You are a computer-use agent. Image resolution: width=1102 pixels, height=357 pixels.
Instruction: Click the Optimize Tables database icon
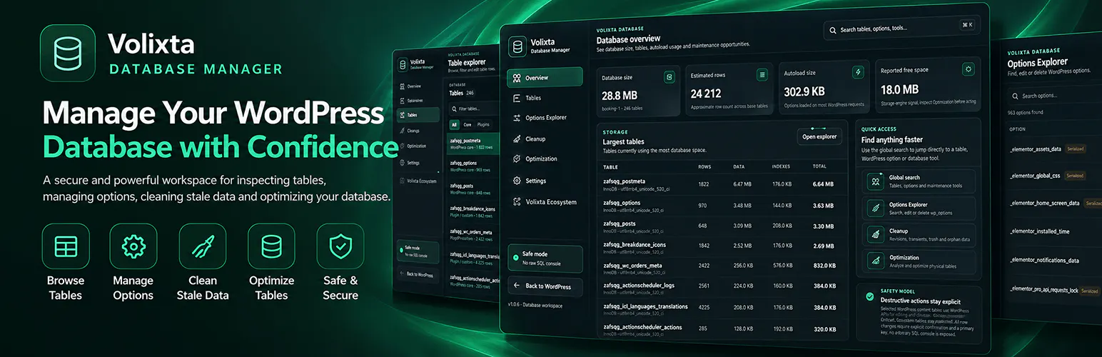[x=272, y=246]
